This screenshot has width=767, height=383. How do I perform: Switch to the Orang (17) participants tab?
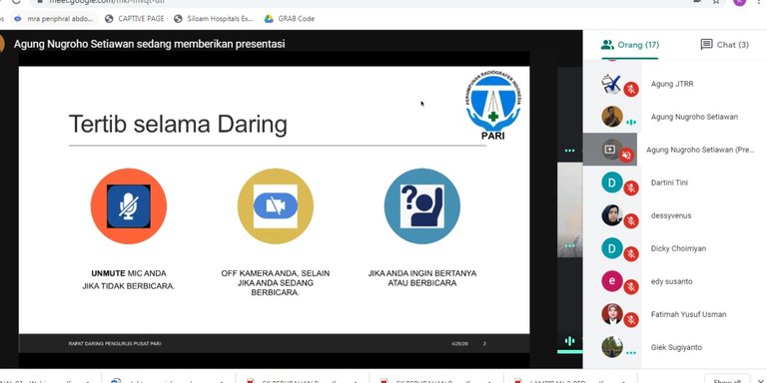(630, 45)
